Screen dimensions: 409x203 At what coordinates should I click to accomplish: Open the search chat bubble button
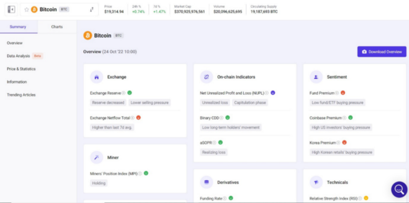tap(399, 190)
